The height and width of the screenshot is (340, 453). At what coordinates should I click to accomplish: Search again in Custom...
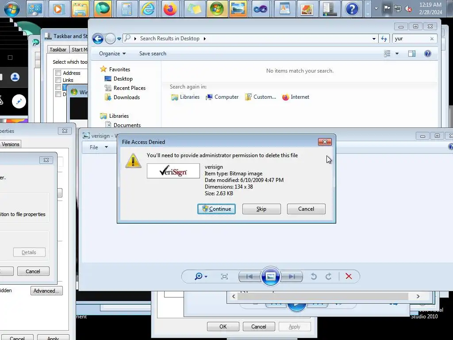[261, 97]
